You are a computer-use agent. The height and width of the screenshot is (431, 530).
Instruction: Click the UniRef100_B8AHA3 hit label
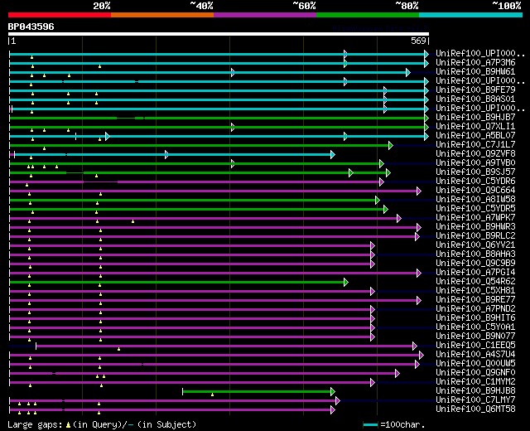[x=475, y=254]
